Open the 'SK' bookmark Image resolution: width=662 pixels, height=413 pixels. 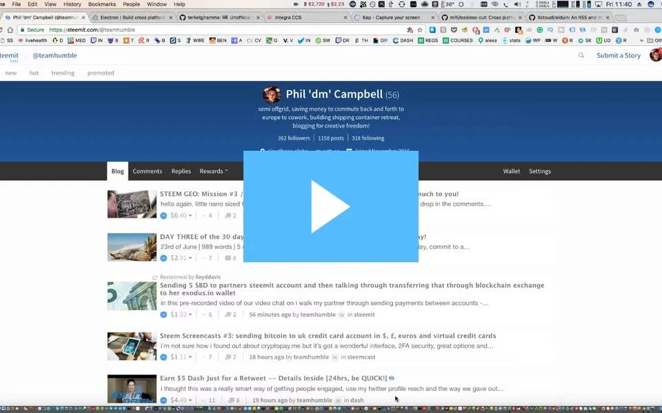click(x=585, y=41)
